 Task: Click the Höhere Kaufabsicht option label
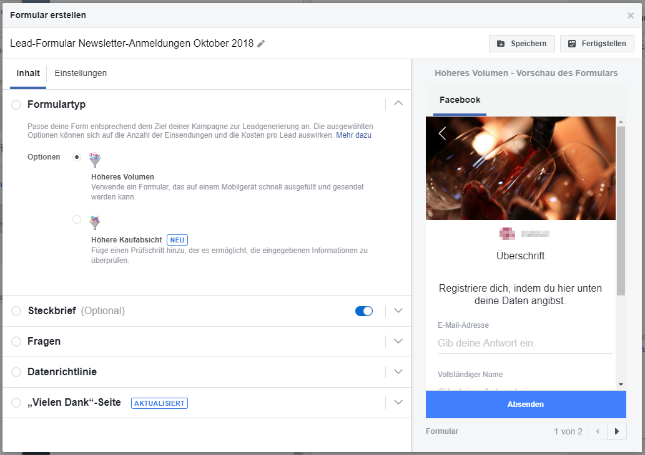coord(127,240)
